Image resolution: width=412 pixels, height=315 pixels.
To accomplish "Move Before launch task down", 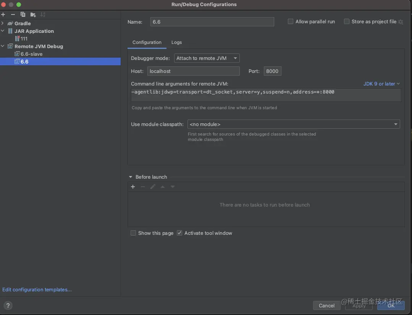I will pyautogui.click(x=172, y=187).
